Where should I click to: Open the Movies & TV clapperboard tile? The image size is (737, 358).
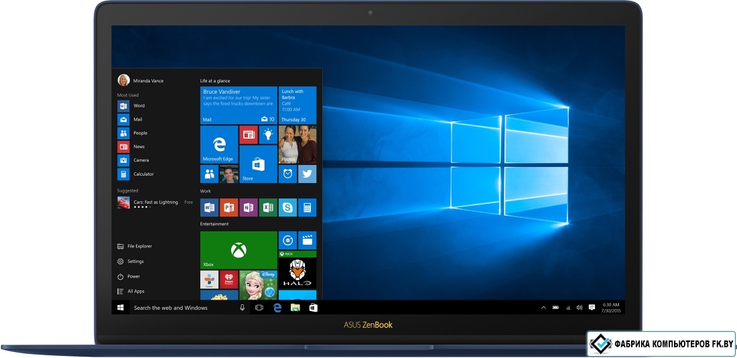point(307,241)
